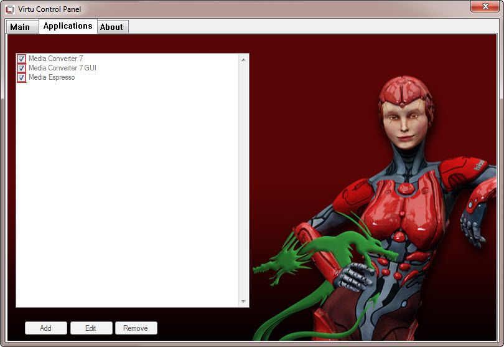The height and width of the screenshot is (347, 504).
Task: Uncheck the Media Converter 7 checkbox
Action: 21,59
